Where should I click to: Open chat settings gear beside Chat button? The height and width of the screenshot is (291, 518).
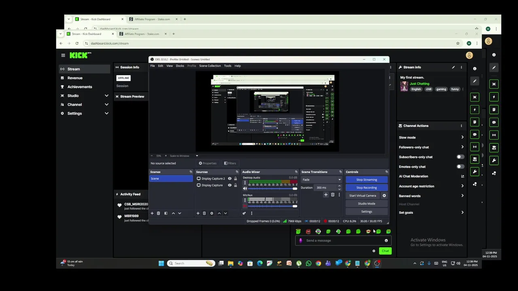[374, 251]
